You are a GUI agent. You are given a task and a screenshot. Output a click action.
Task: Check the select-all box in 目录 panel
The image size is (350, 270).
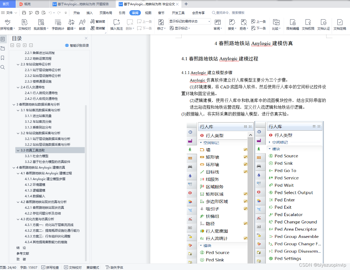[x=12, y=45]
